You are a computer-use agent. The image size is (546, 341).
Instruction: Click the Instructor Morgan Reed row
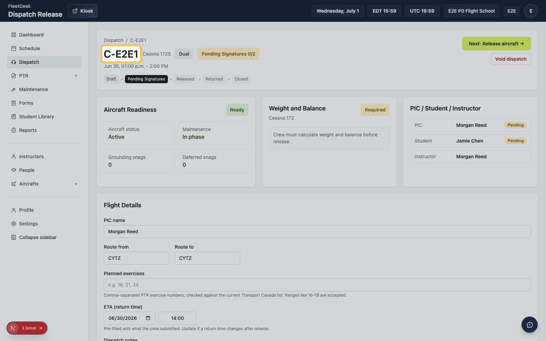470,157
